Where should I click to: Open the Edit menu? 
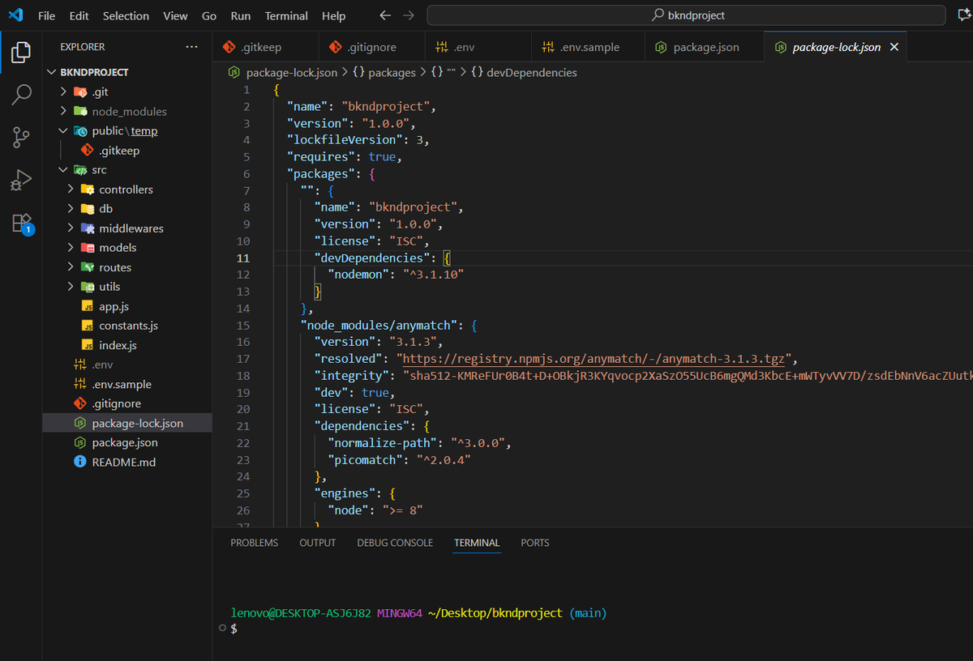pos(79,15)
